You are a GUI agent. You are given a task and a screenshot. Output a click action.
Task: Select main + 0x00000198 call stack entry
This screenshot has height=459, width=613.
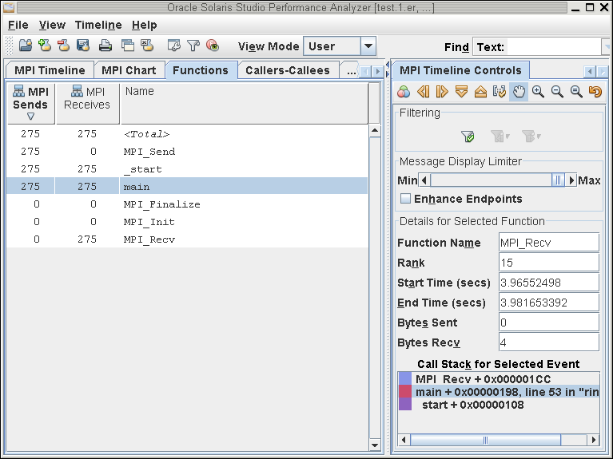click(x=499, y=392)
